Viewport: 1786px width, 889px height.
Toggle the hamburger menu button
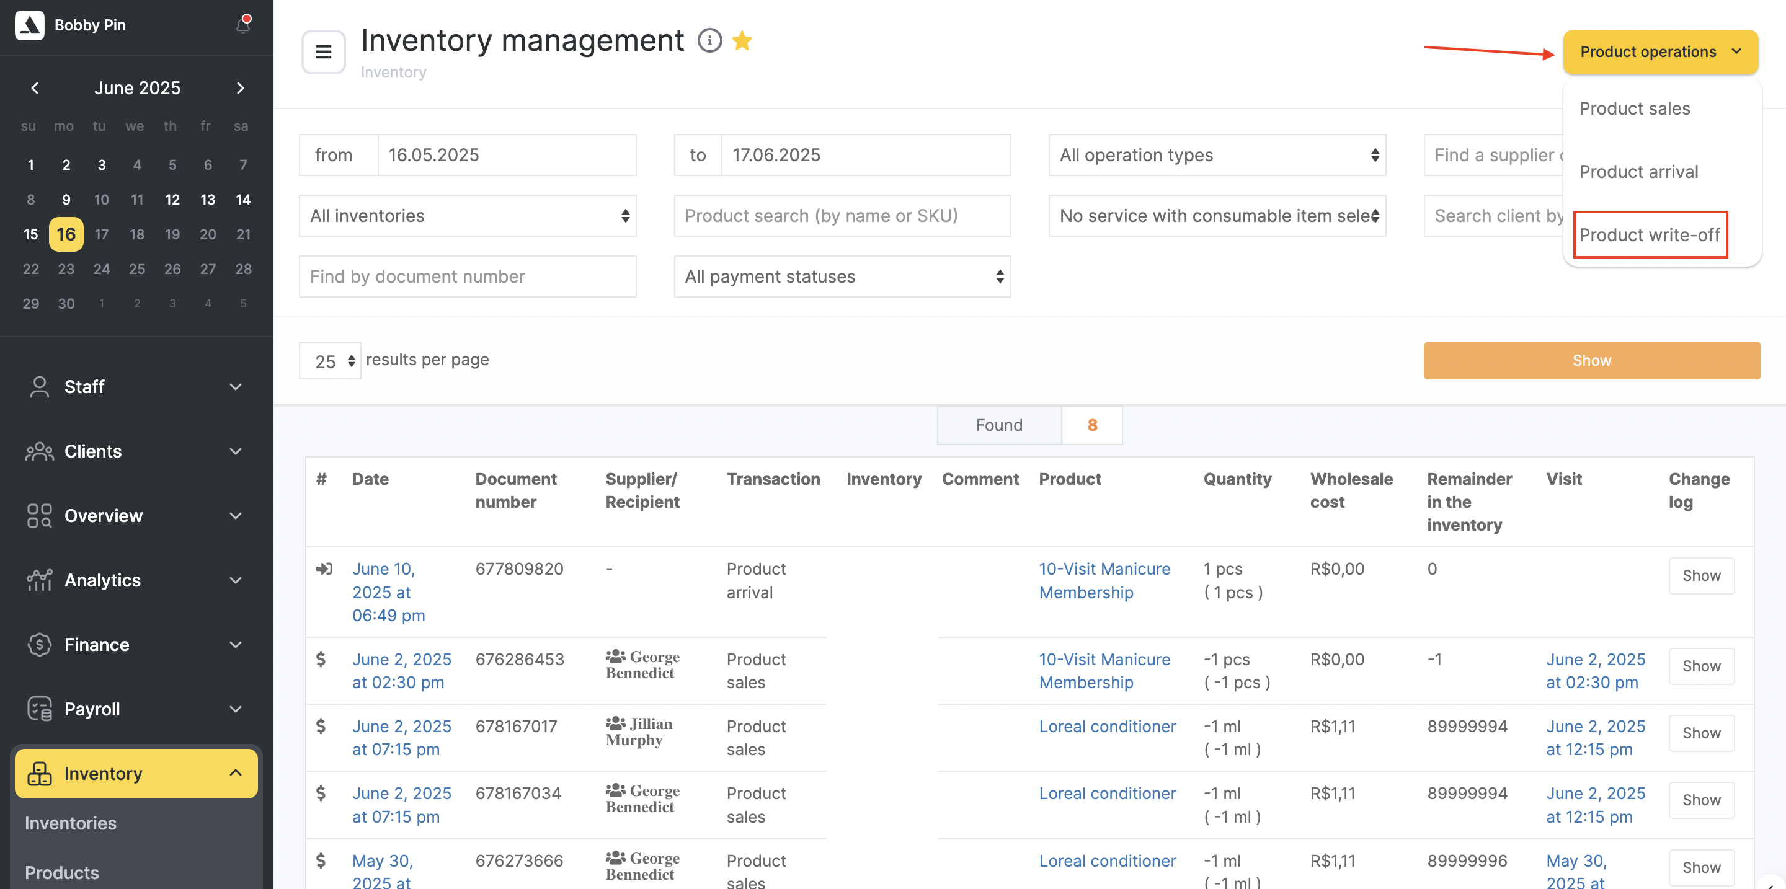click(x=323, y=52)
